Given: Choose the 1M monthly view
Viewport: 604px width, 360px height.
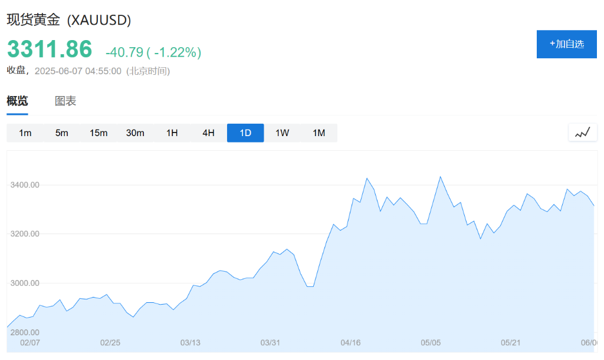Looking at the screenshot, I should click(319, 133).
